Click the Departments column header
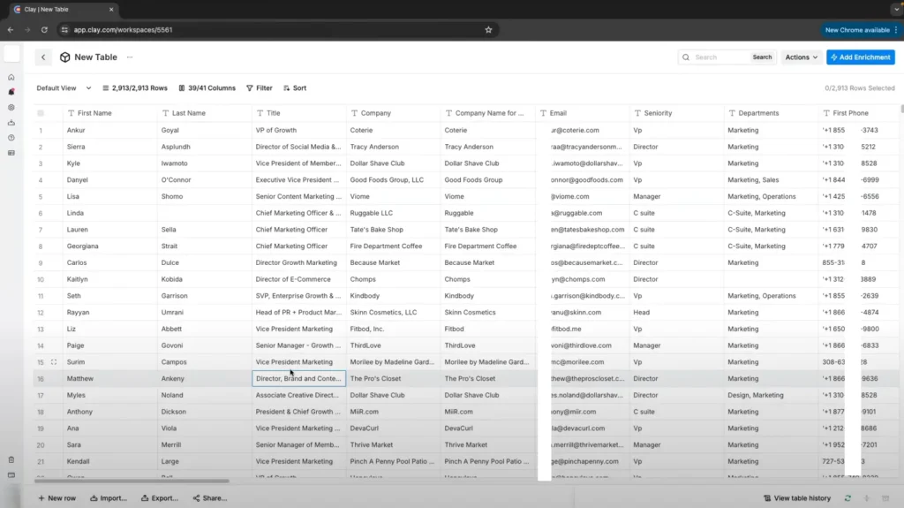 click(772, 113)
